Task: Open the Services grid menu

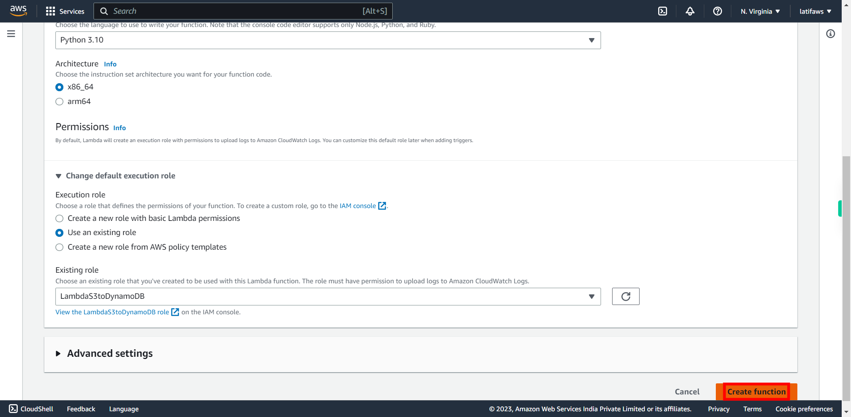Action: (x=51, y=11)
